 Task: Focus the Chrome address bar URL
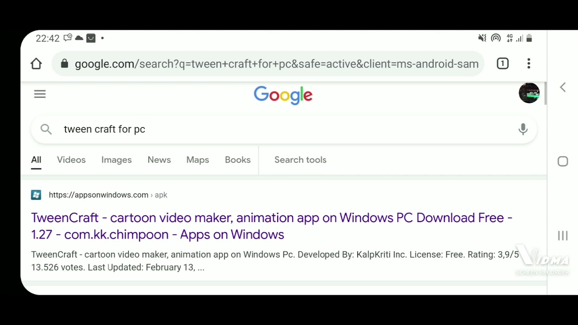[276, 64]
